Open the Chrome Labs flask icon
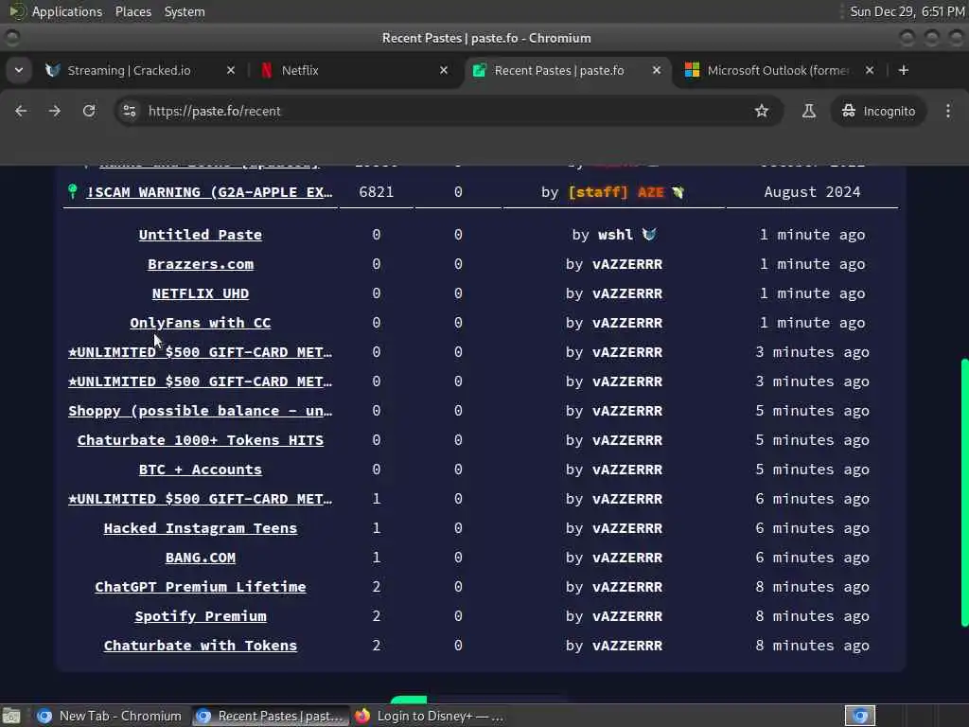 click(808, 111)
